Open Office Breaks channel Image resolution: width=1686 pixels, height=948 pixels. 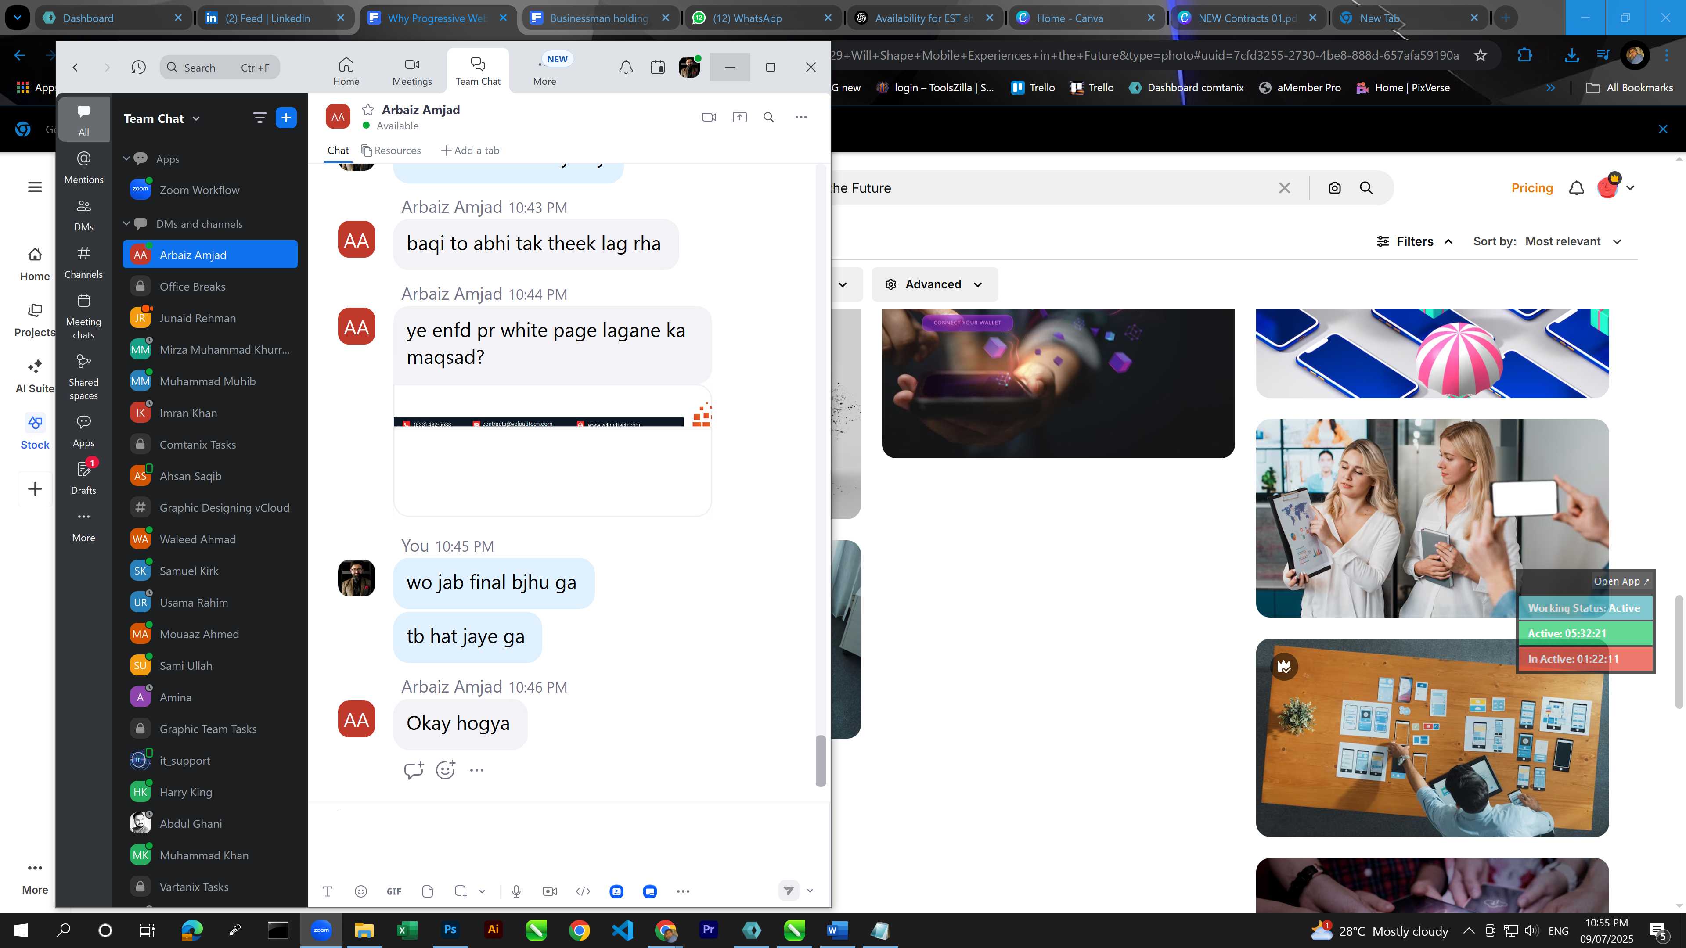pyautogui.click(x=210, y=287)
